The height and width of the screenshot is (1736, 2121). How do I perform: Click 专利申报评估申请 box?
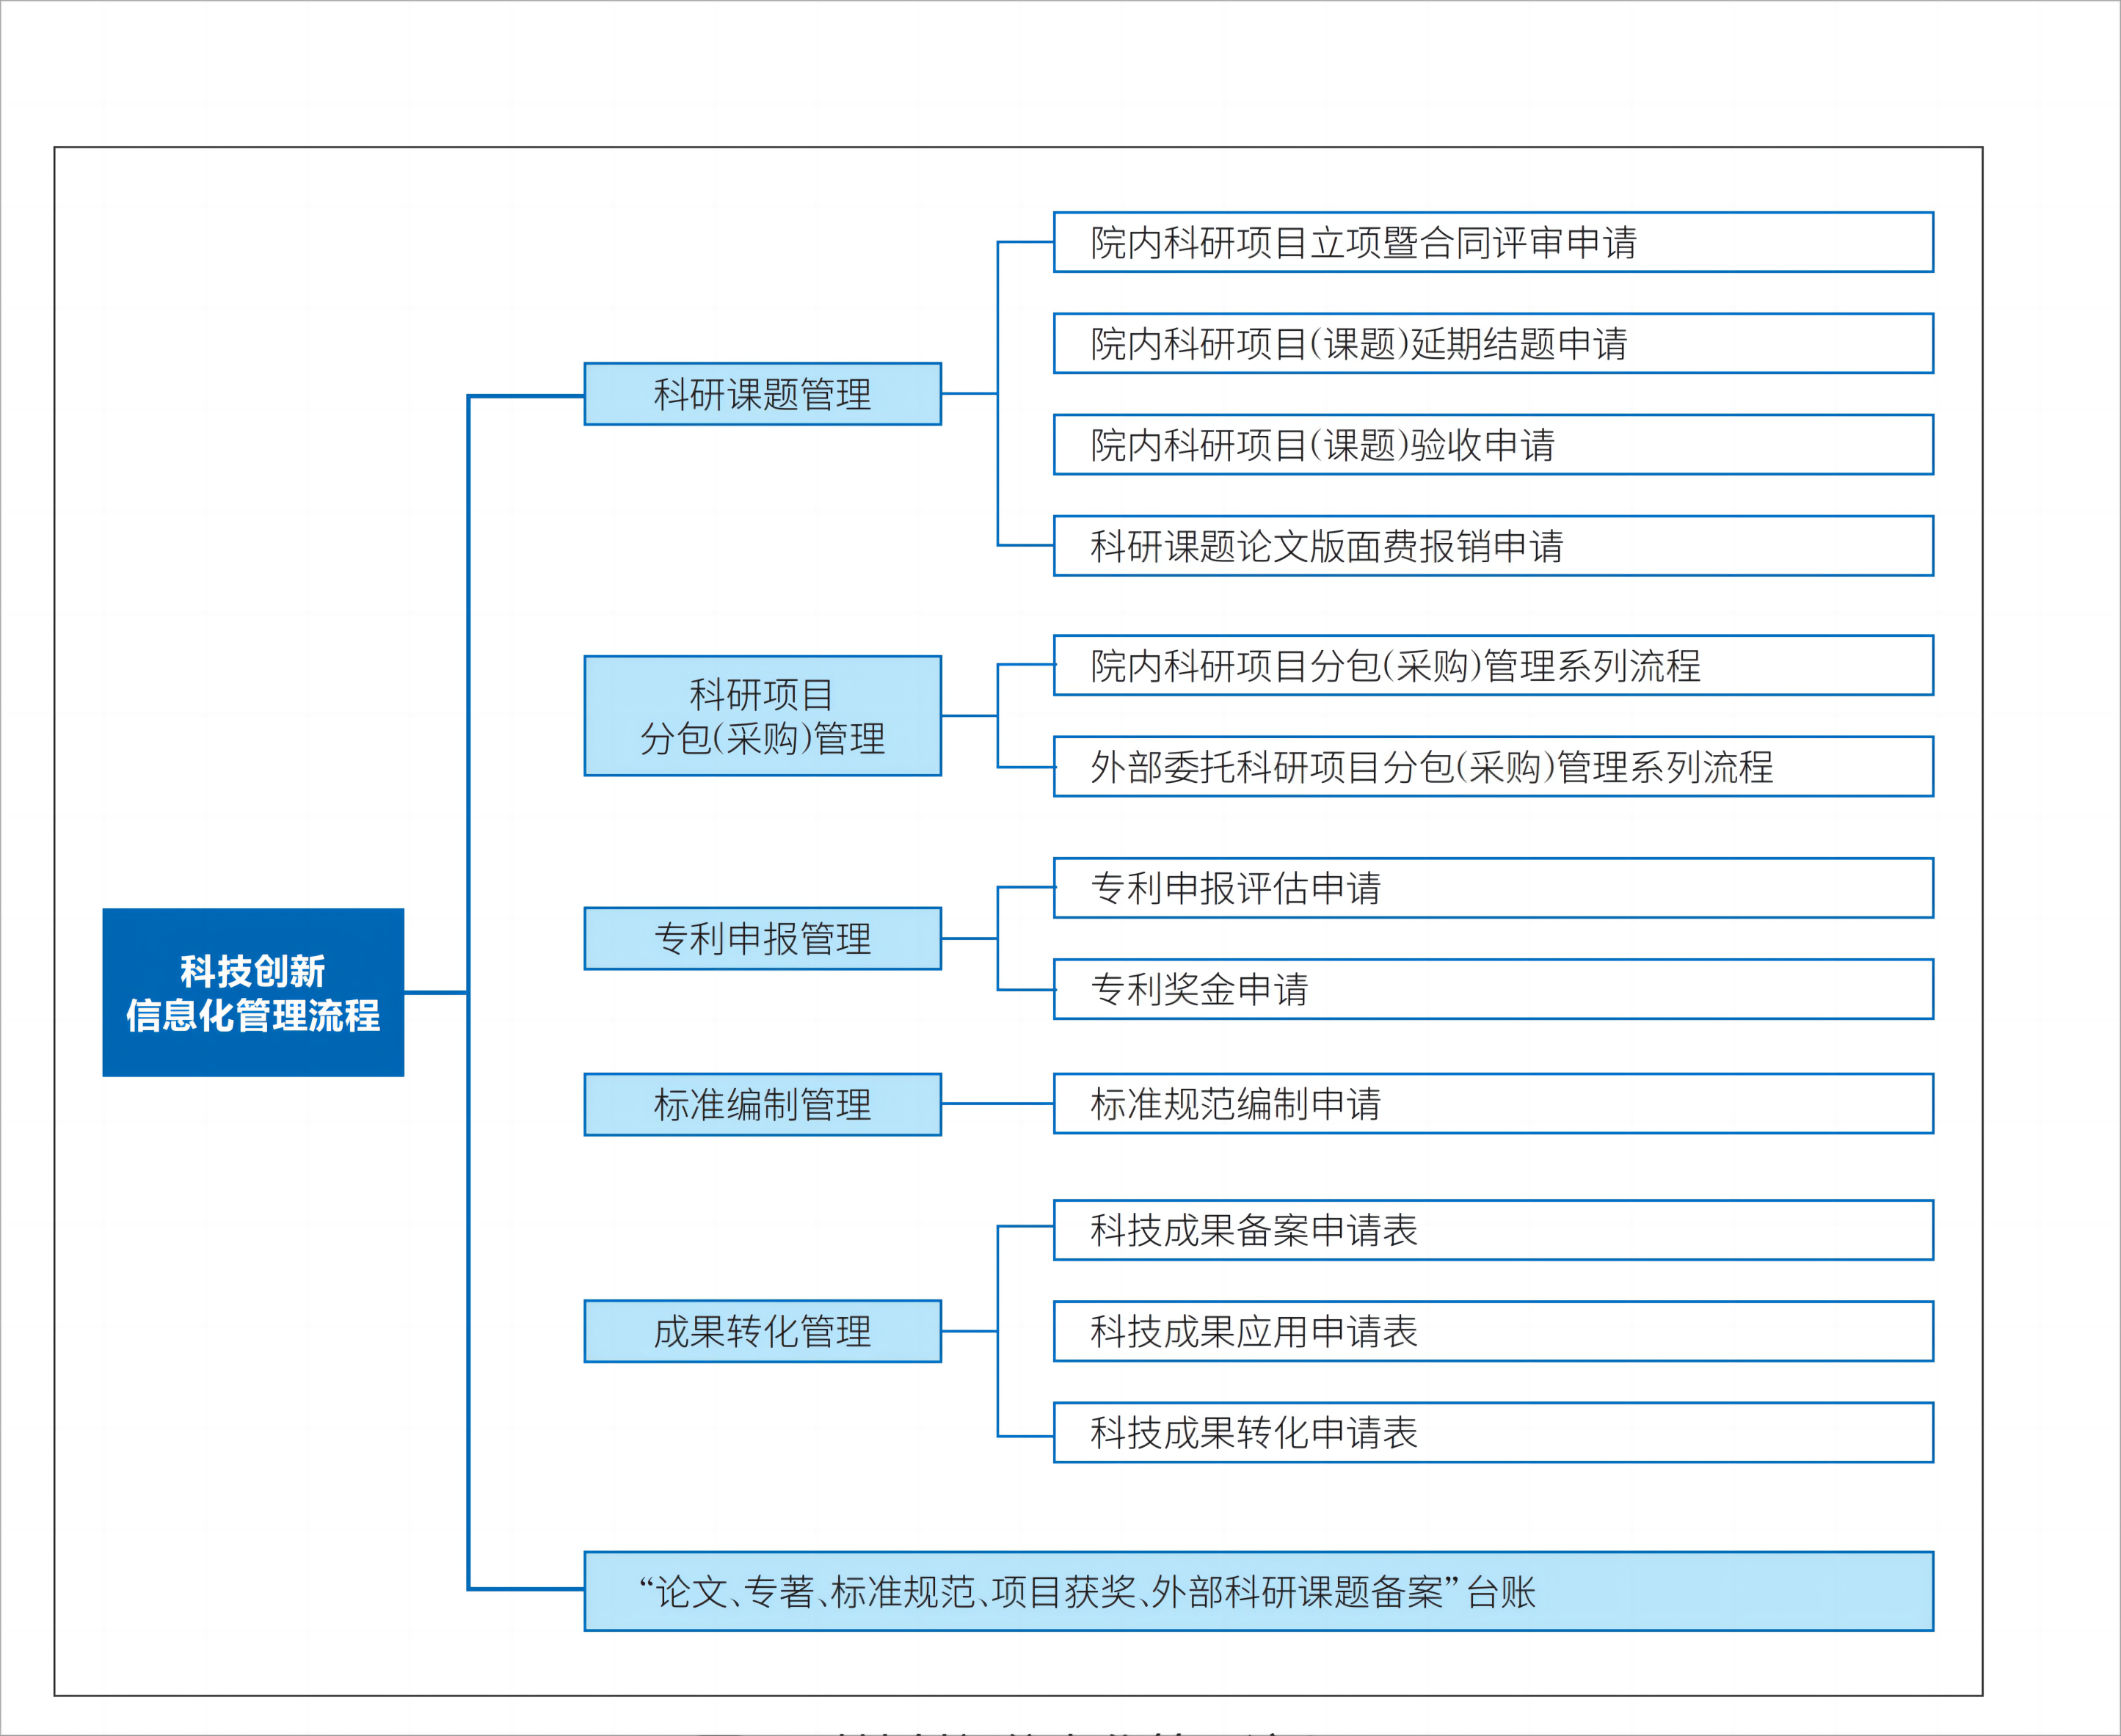[x=1494, y=888]
